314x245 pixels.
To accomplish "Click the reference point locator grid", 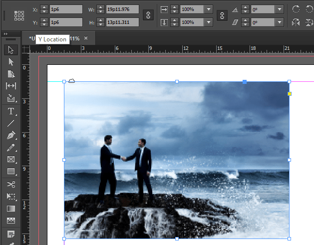I will pyautogui.click(x=19, y=16).
